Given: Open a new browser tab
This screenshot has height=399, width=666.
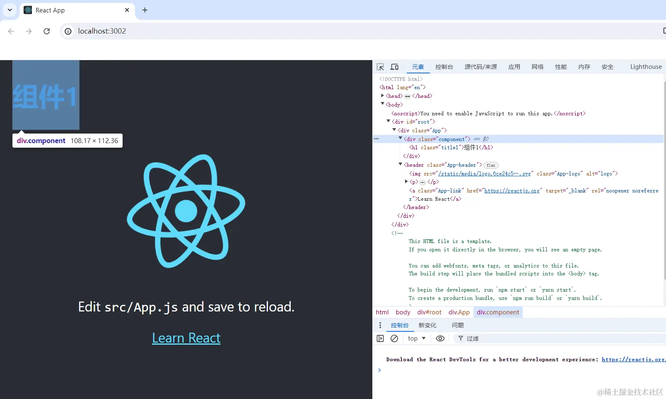Looking at the screenshot, I should click(x=145, y=10).
